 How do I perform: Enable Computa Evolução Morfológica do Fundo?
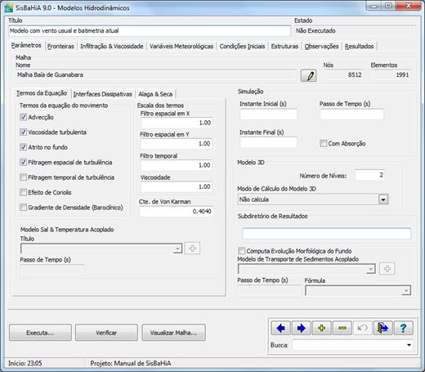[x=242, y=251]
